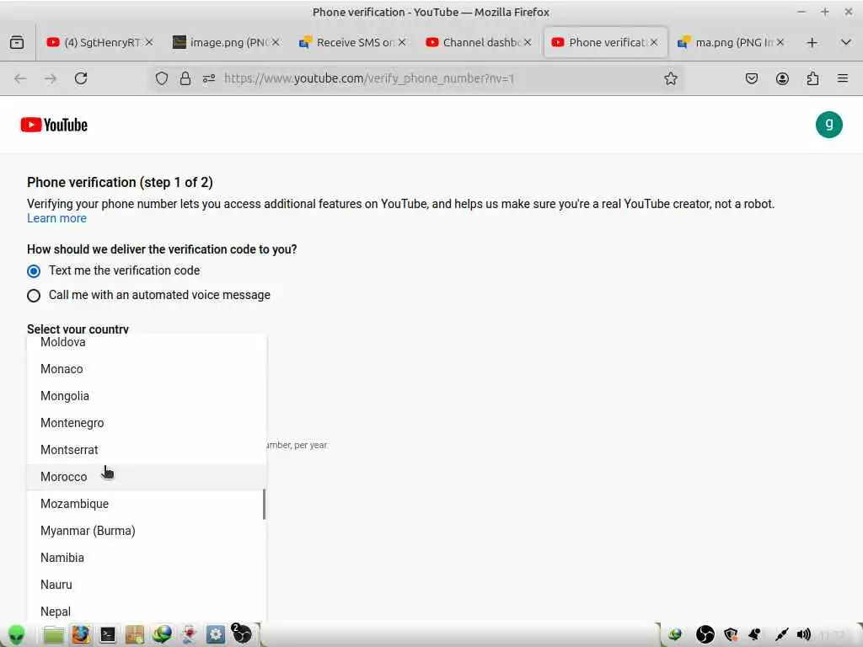Open the notification bell tray icon

(754, 635)
